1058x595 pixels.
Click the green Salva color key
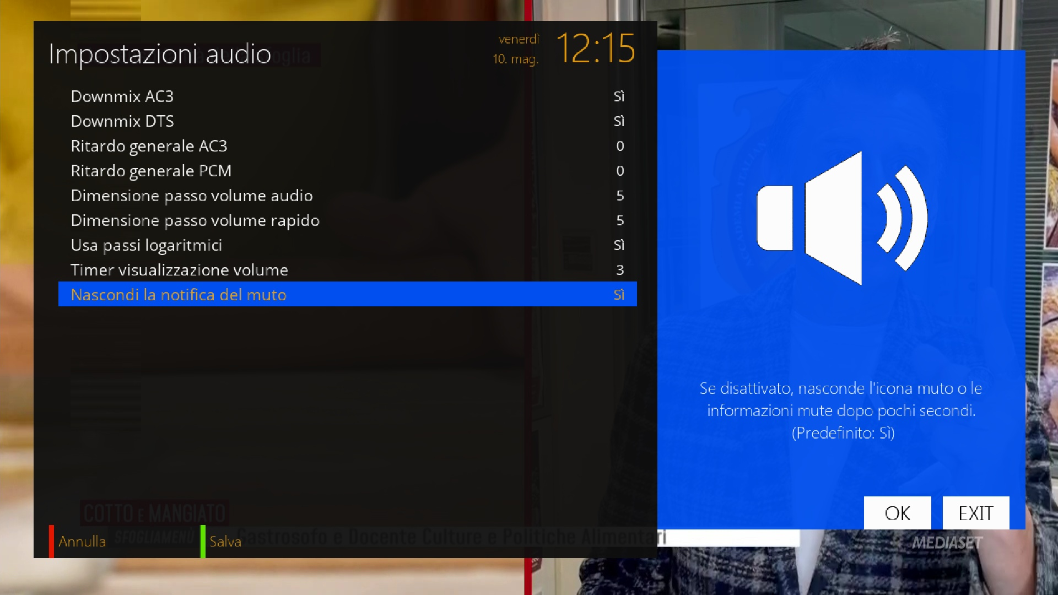click(x=225, y=542)
